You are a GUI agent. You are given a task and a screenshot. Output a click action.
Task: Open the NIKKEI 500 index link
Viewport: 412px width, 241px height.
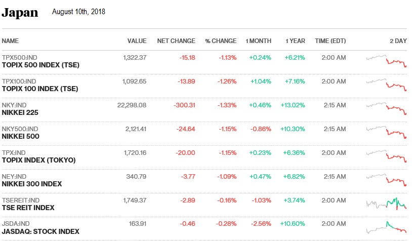(20, 136)
